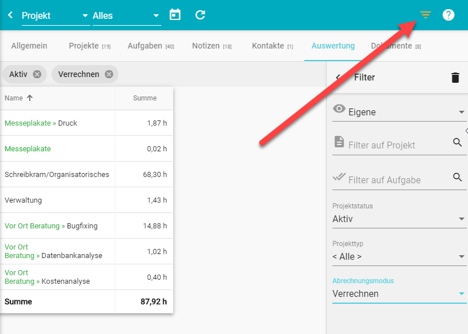Open the filter icon in top bar
The image size is (468, 334).
pos(425,15)
